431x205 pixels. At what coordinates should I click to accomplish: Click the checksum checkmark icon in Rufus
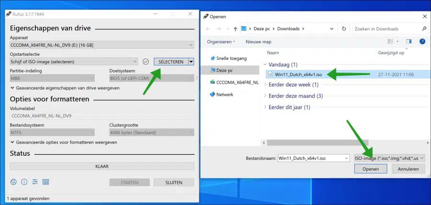click(146, 62)
